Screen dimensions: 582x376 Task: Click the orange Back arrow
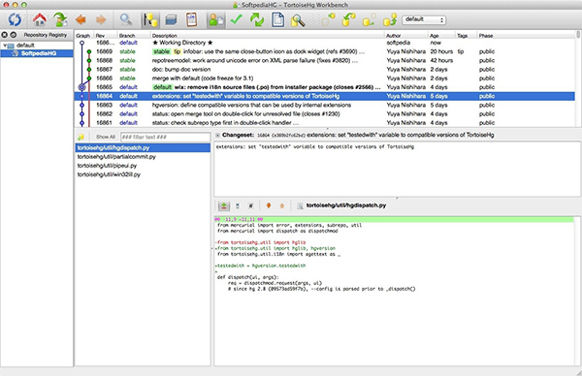81,19
